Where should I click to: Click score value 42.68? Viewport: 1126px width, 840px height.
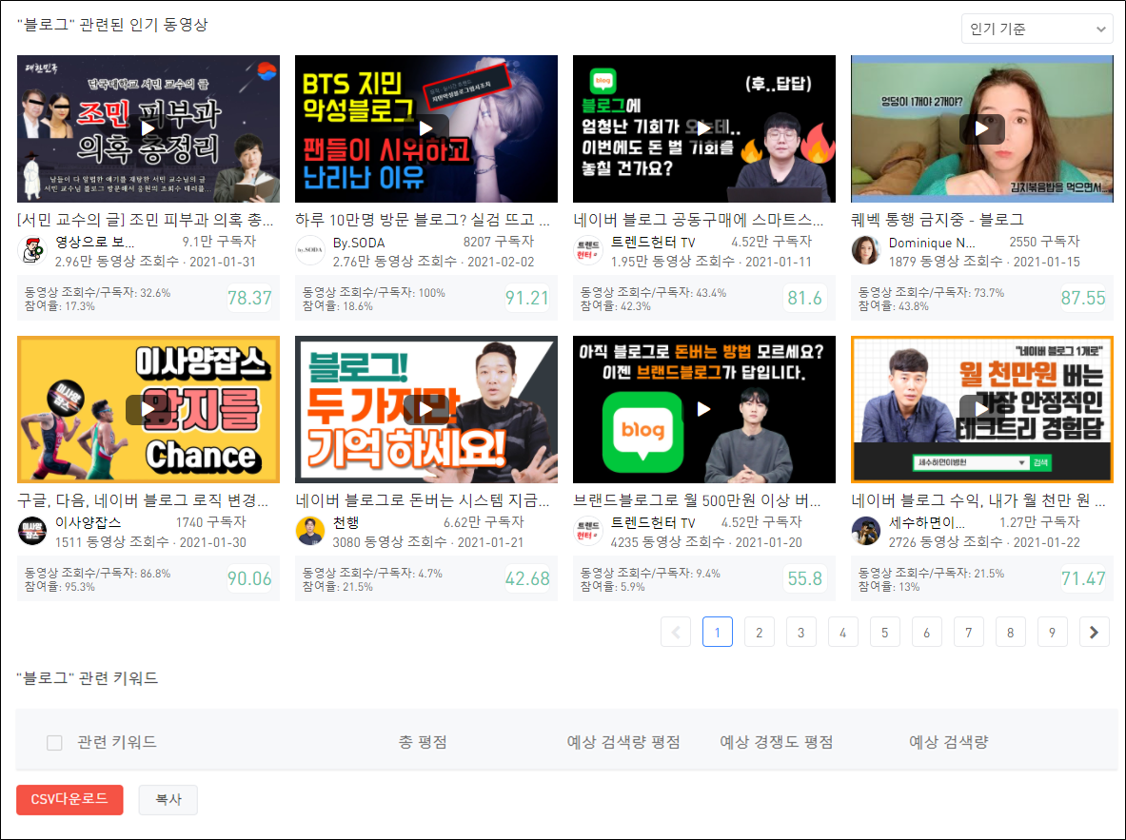click(527, 578)
